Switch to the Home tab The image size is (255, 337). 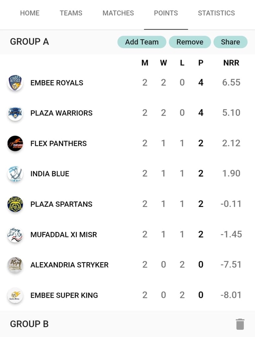pos(30,13)
